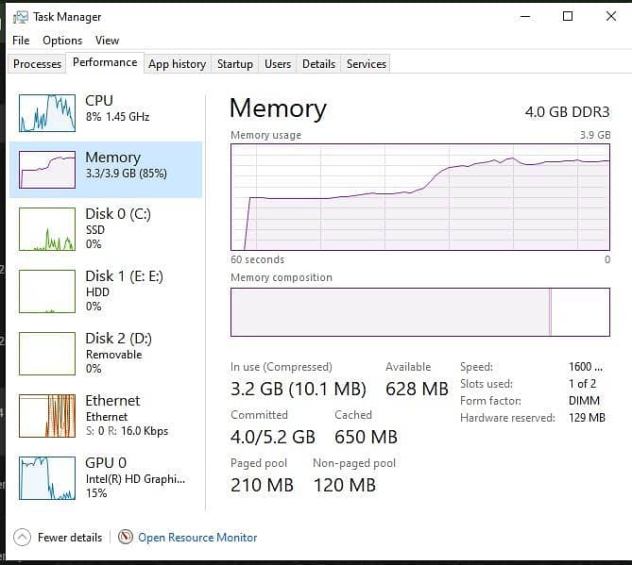Viewport: 632px width, 565px height.
Task: Click the Slots used 1 of 2 value
Action: (582, 384)
